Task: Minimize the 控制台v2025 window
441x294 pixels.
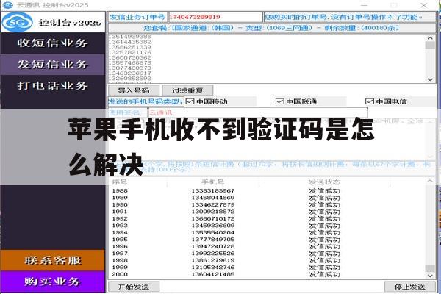Action: pos(365,5)
